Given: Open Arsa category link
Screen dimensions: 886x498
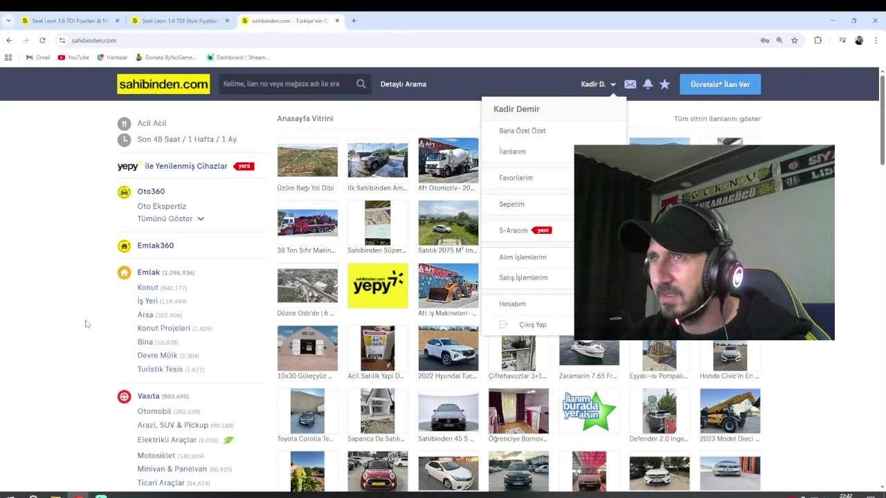Looking at the screenshot, I should click(x=145, y=315).
